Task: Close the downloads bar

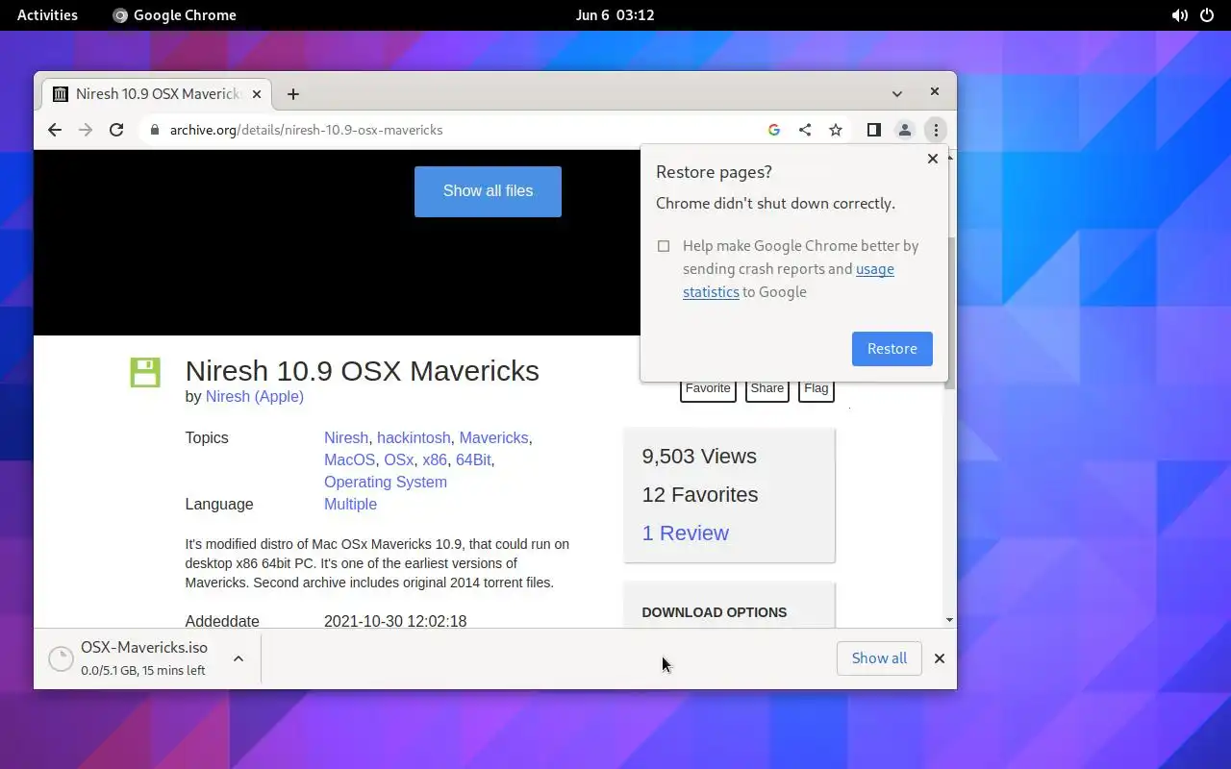Action: pyautogui.click(x=940, y=658)
